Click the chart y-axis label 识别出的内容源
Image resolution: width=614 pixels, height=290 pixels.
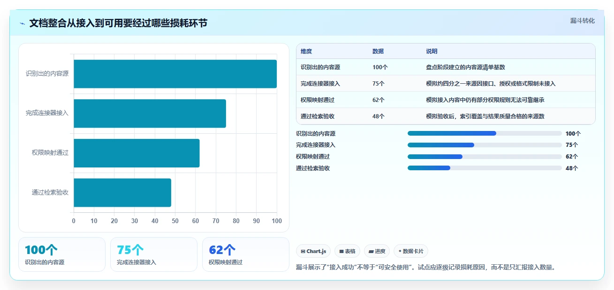47,74
